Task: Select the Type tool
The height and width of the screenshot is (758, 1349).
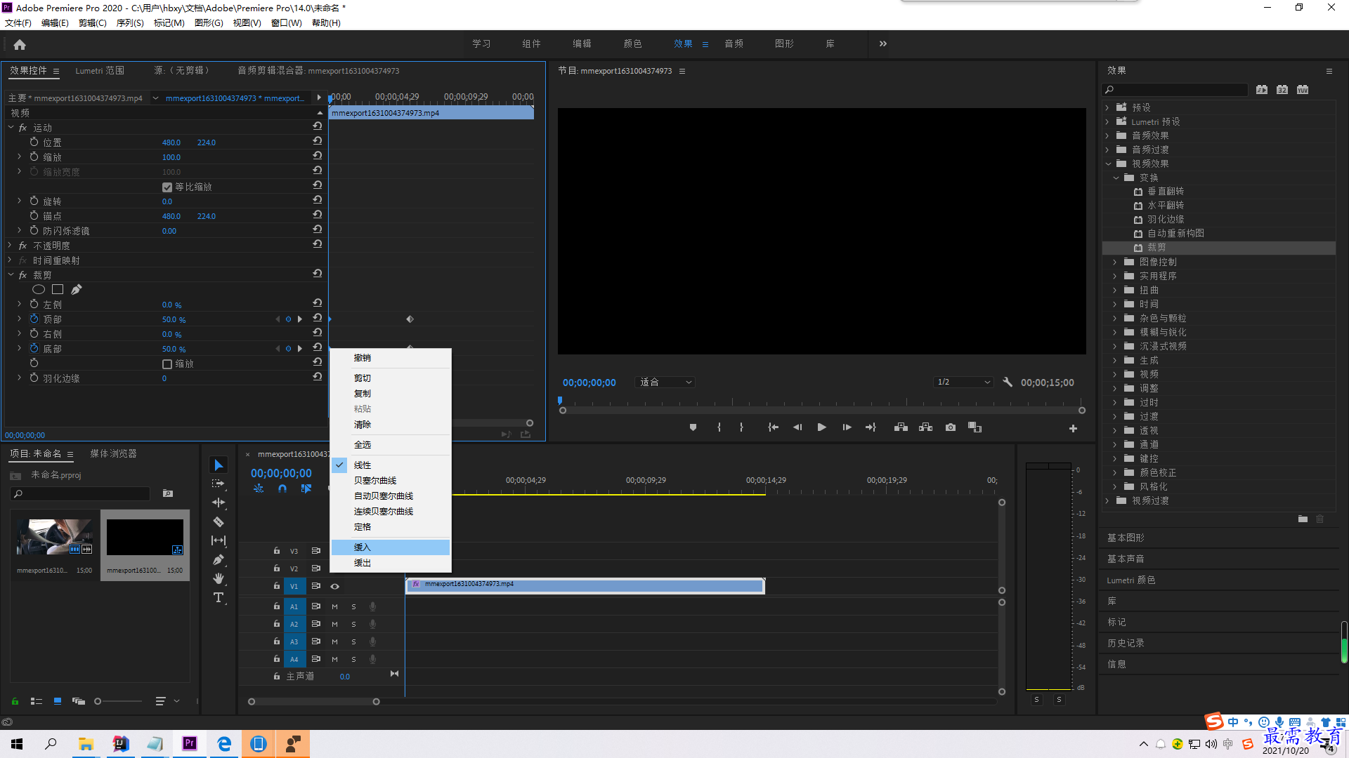Action: pyautogui.click(x=219, y=597)
